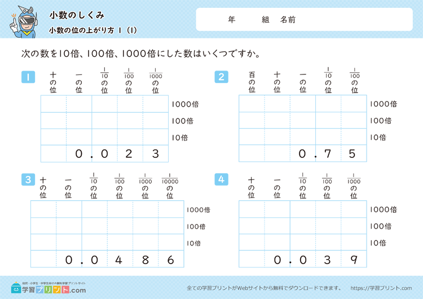The width and height of the screenshot is (423, 299).
Task: Click the 一の位 column header in problem 4
Action: pyautogui.click(x=277, y=188)
